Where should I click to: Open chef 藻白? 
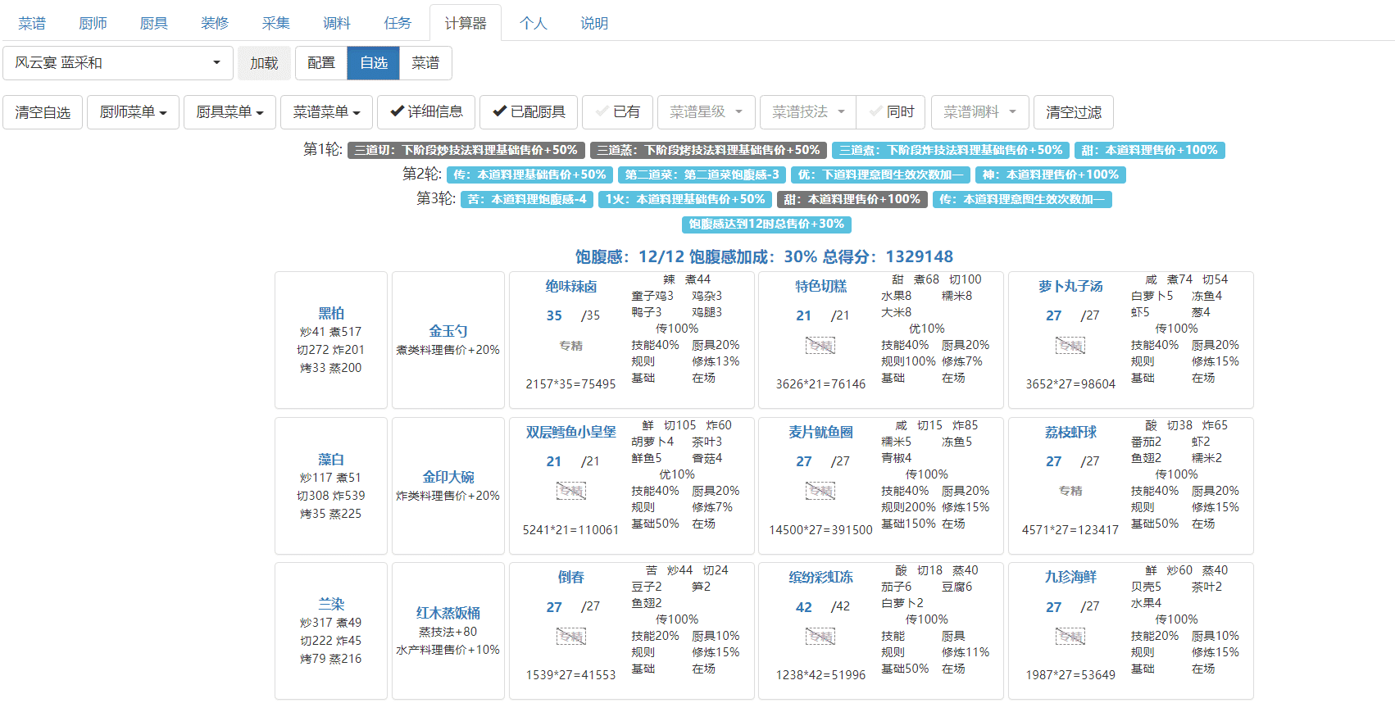pos(331,460)
